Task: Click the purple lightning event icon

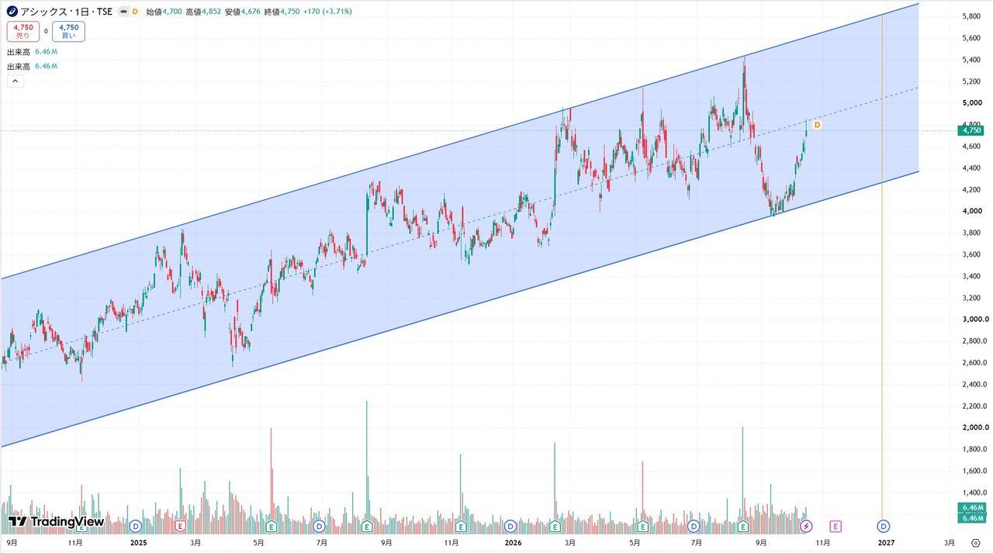Action: (806, 526)
